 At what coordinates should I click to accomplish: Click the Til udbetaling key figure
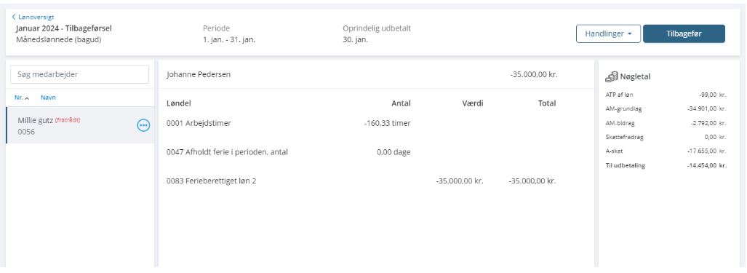tap(666, 165)
